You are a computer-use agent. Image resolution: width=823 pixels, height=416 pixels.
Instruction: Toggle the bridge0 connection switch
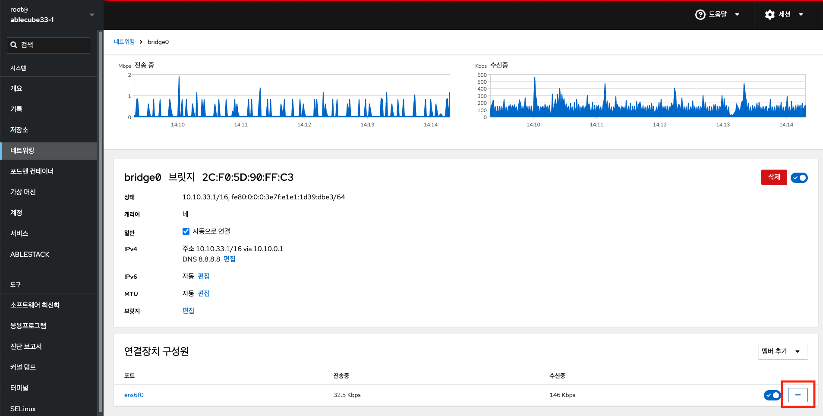coord(799,178)
